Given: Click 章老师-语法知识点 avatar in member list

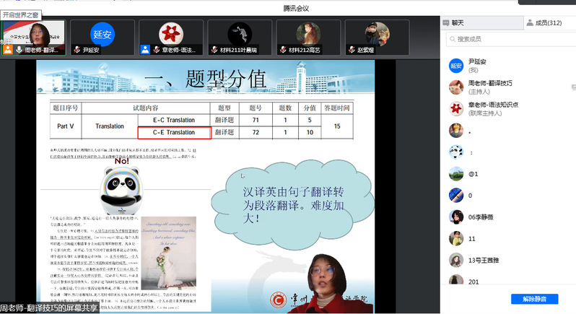Looking at the screenshot, I should click(456, 109).
